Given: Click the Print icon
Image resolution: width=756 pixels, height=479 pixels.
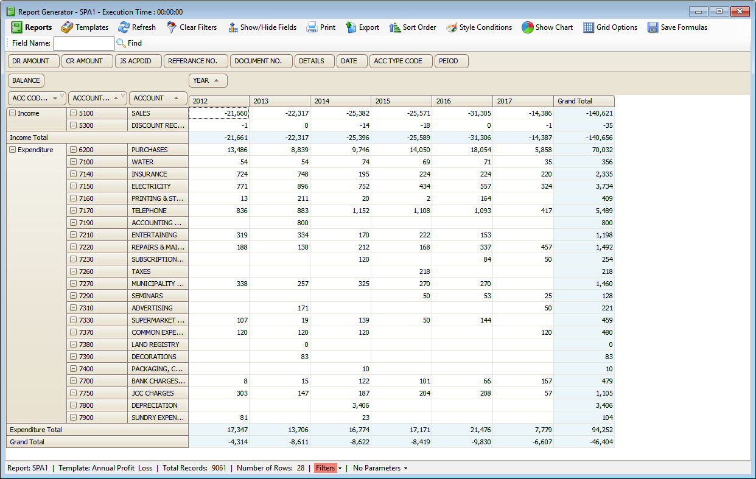Looking at the screenshot, I should click(x=321, y=27).
